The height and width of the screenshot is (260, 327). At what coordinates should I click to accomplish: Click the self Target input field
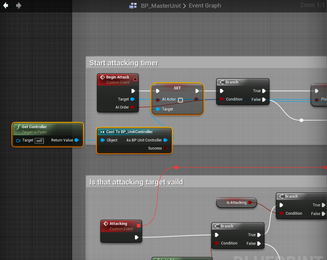click(x=39, y=141)
